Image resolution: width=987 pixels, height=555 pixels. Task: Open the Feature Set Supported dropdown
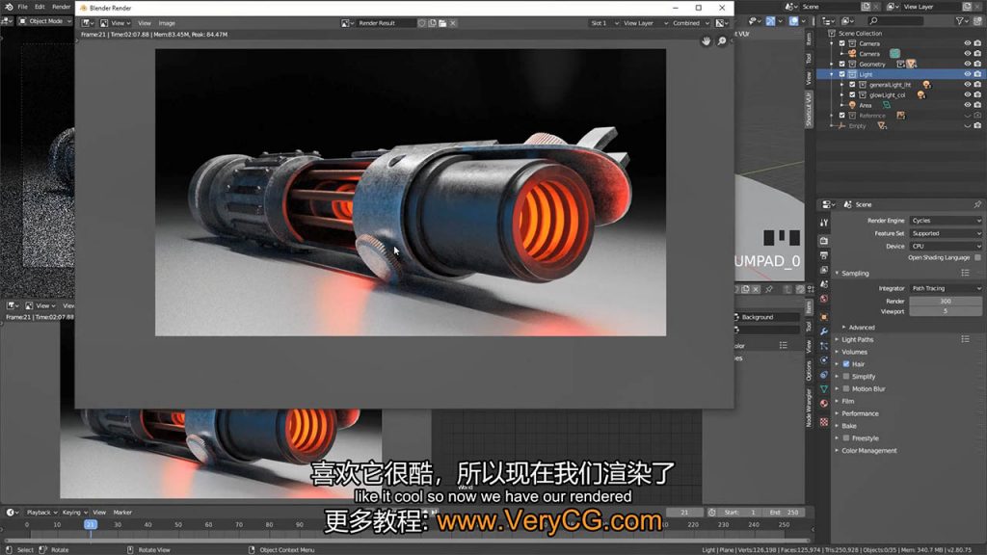[946, 233]
